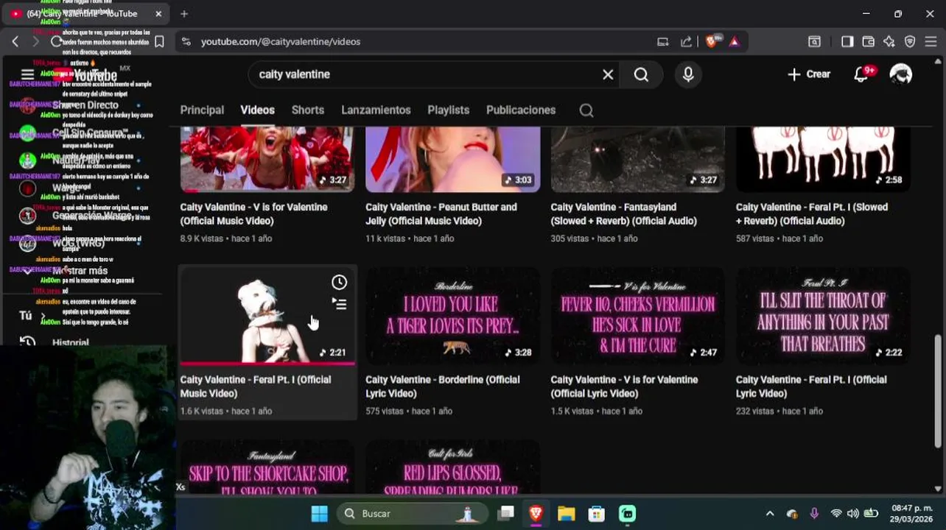Click the install app icon in address bar
946x530 pixels.
pos(663,42)
